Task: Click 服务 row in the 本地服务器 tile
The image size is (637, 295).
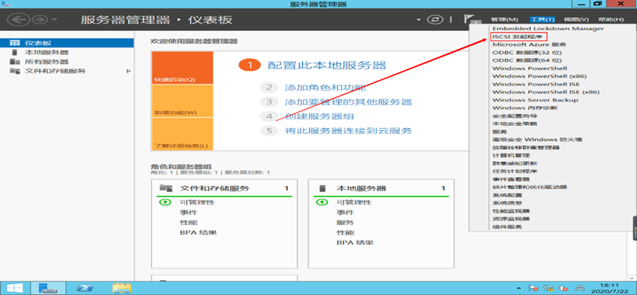Action: [345, 222]
